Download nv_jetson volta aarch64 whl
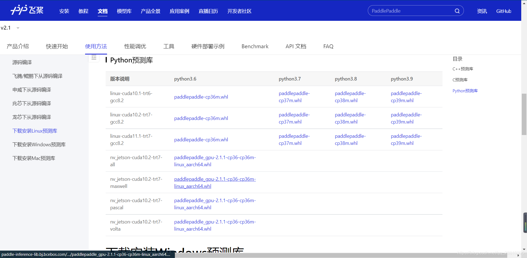Viewport: 527px width, 258px height. [215, 225]
